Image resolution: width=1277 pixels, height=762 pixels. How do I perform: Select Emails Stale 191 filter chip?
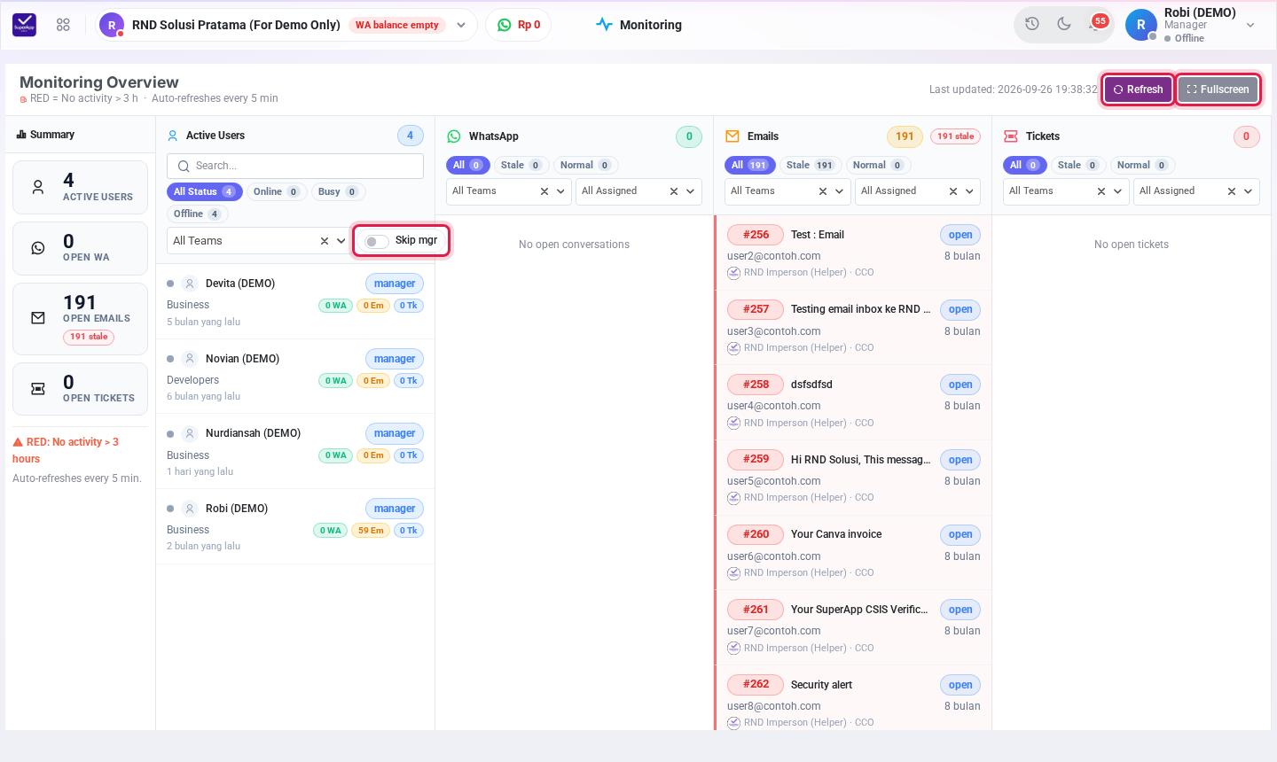click(810, 165)
